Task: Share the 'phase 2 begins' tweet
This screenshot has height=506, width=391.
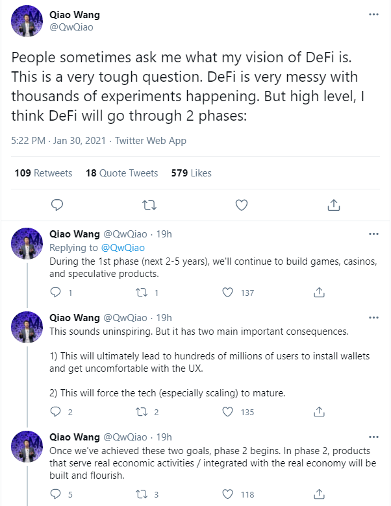Action: pyautogui.click(x=319, y=494)
